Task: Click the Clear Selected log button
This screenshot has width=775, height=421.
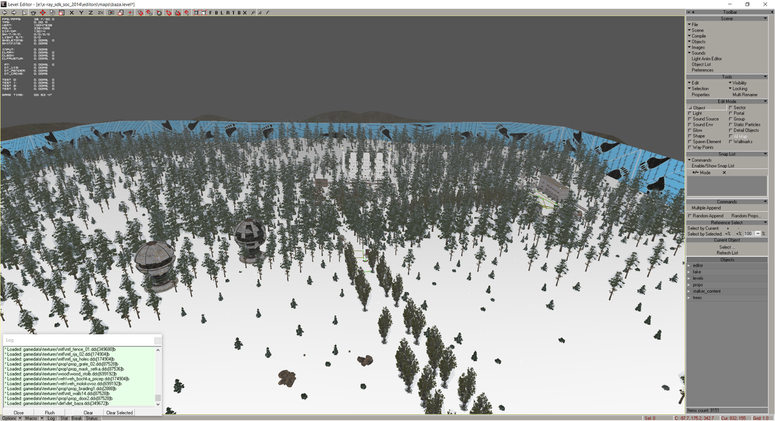Action: (119, 413)
